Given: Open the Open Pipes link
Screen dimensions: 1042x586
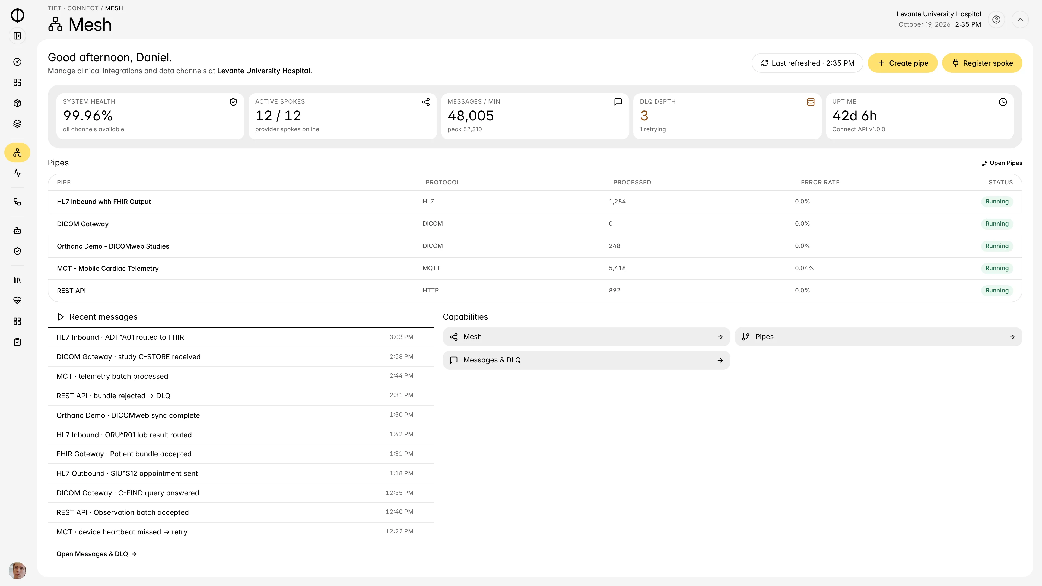Looking at the screenshot, I should [1002, 163].
